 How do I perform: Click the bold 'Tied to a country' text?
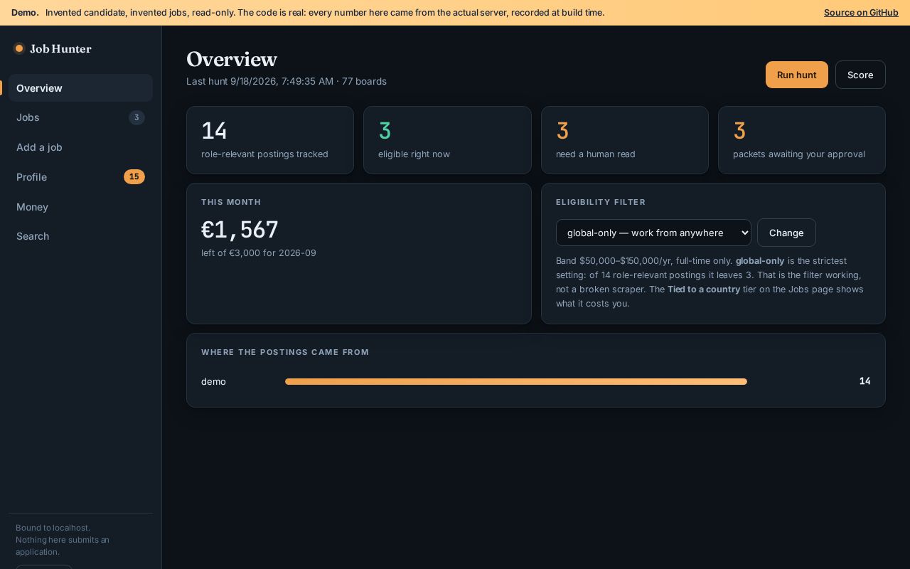pyautogui.click(x=704, y=289)
